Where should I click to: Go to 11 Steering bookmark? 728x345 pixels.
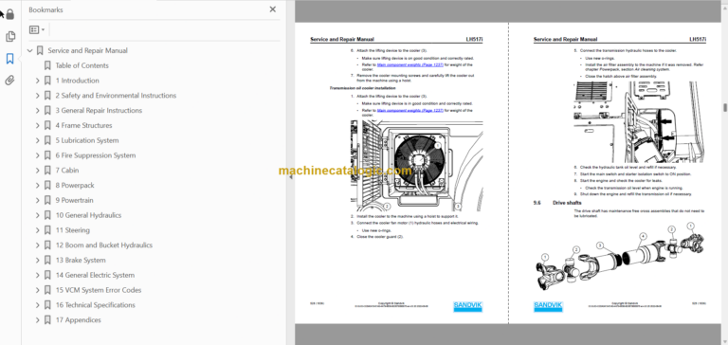click(x=73, y=230)
